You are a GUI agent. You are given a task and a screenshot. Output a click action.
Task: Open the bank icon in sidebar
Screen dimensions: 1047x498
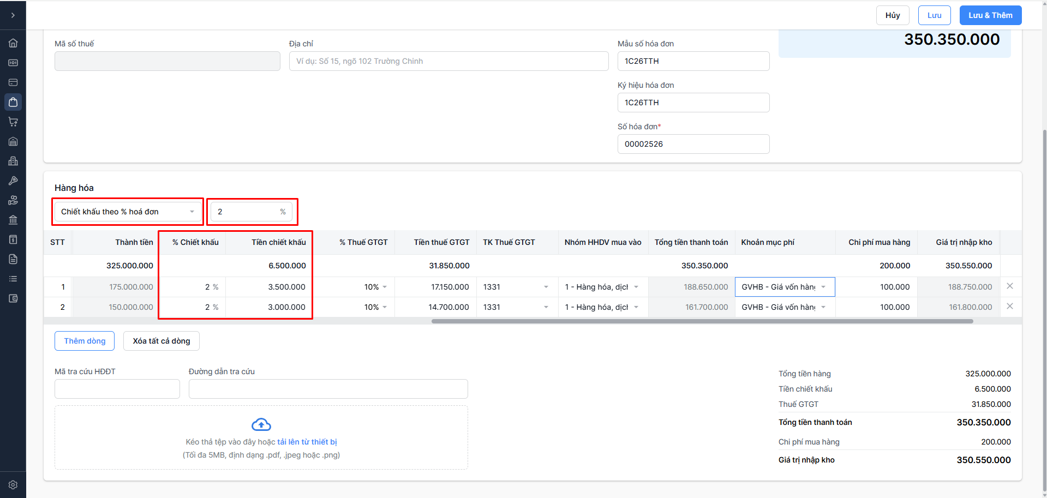click(x=13, y=220)
